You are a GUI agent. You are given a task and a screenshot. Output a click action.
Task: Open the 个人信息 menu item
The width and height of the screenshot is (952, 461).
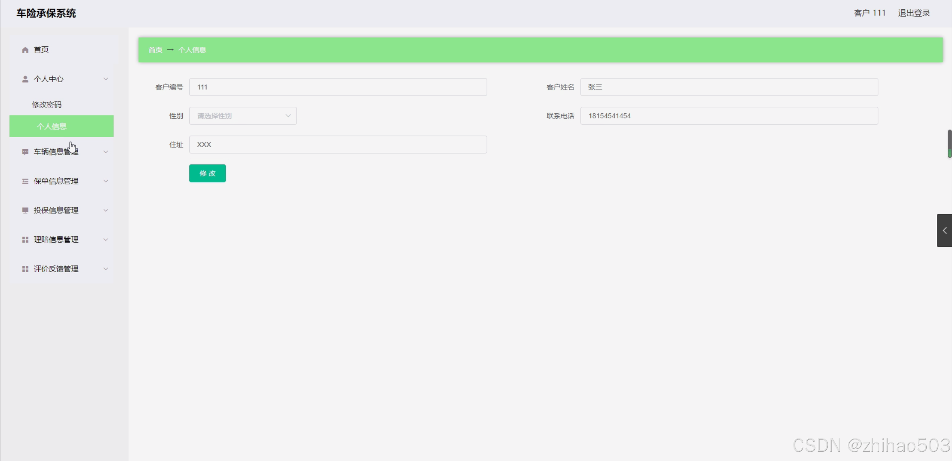point(52,126)
